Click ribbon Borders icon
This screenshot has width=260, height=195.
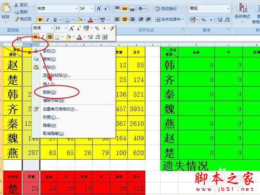[67, 20]
